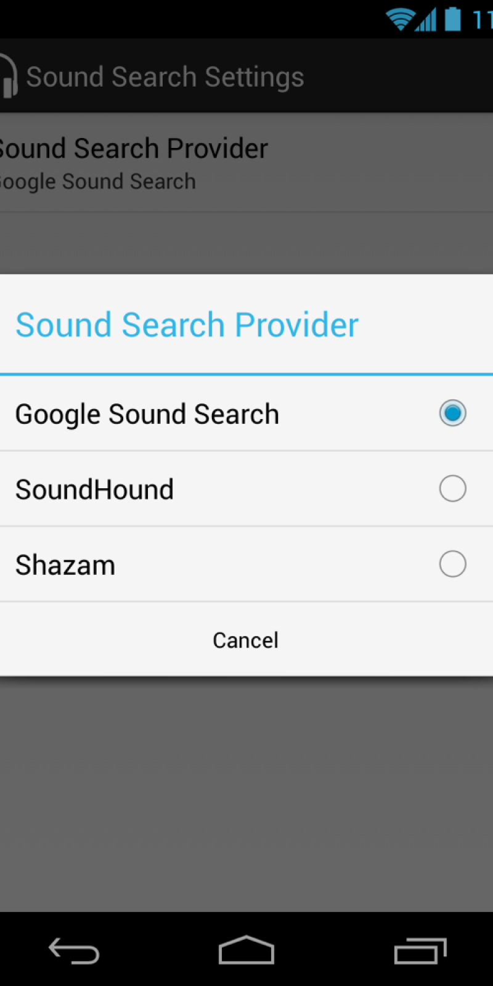
Task: Tap the dimmed Sound Search Provider preference title
Action: [133, 149]
